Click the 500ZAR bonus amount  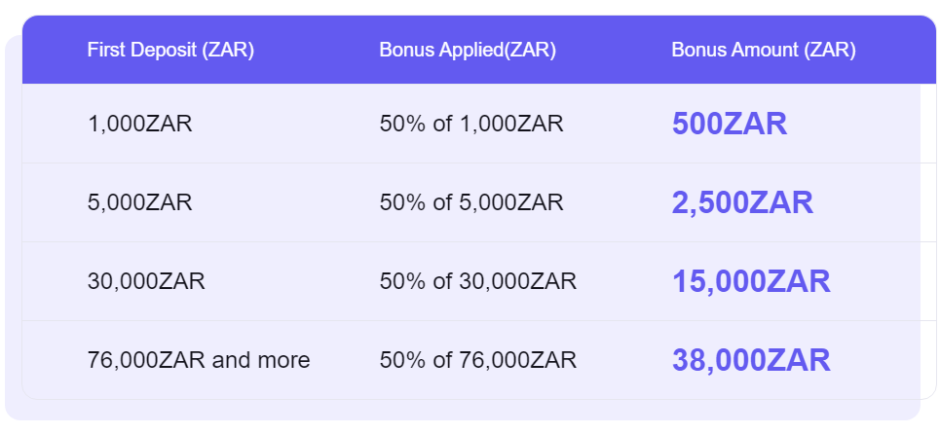coord(730,124)
